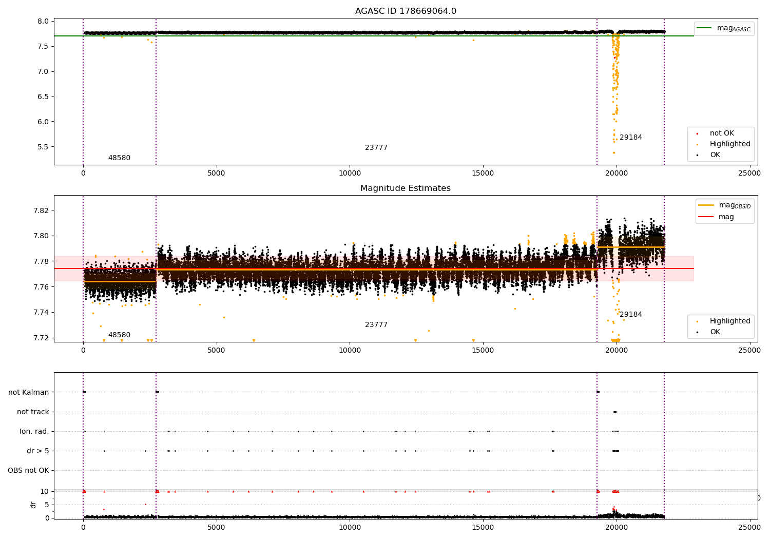Click the "dr > 5" row label
This screenshot has height=539, width=770.
(x=38, y=451)
